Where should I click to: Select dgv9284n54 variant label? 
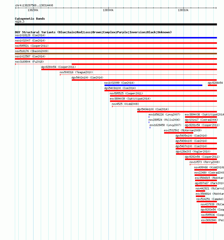click(x=215, y=83)
